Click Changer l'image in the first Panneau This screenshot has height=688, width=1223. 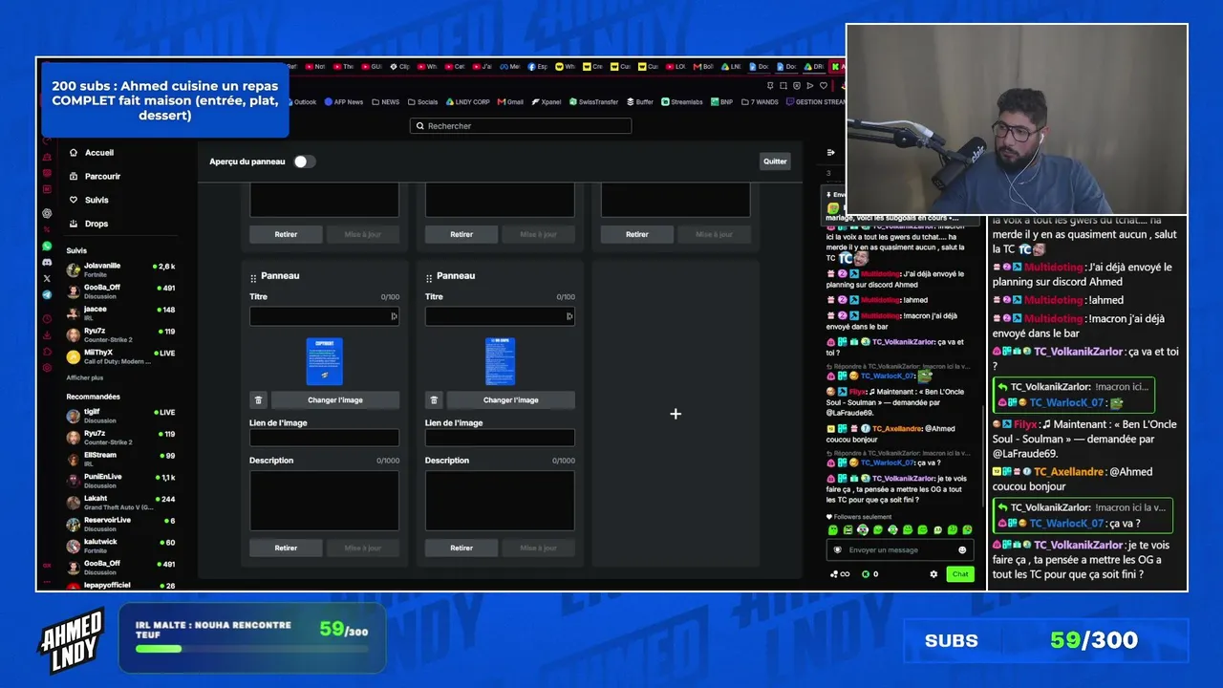tap(335, 400)
